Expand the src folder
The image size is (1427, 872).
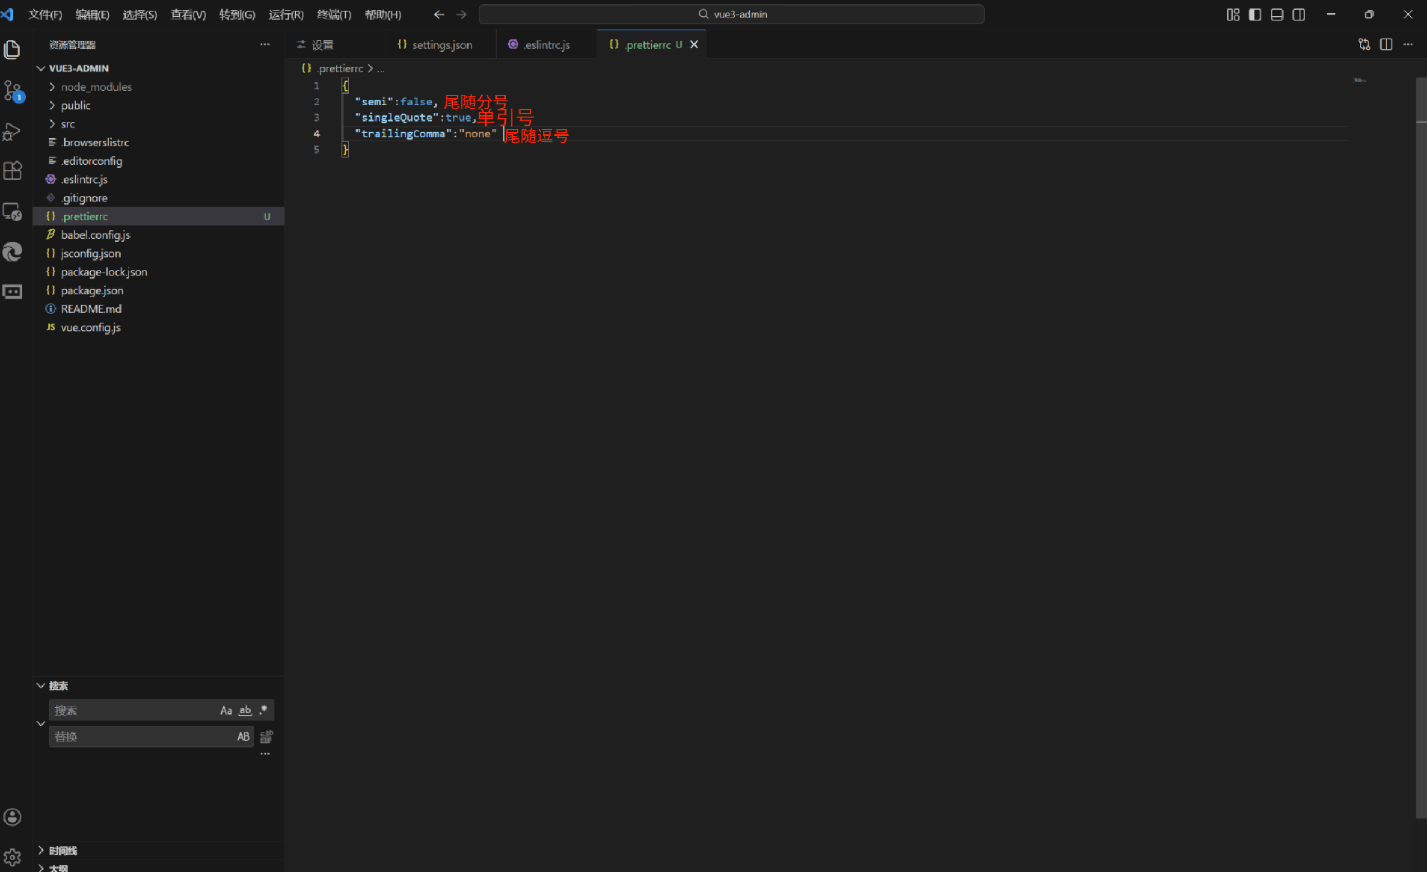point(68,124)
